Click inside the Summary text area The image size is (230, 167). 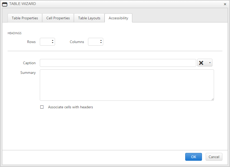tap(127, 85)
